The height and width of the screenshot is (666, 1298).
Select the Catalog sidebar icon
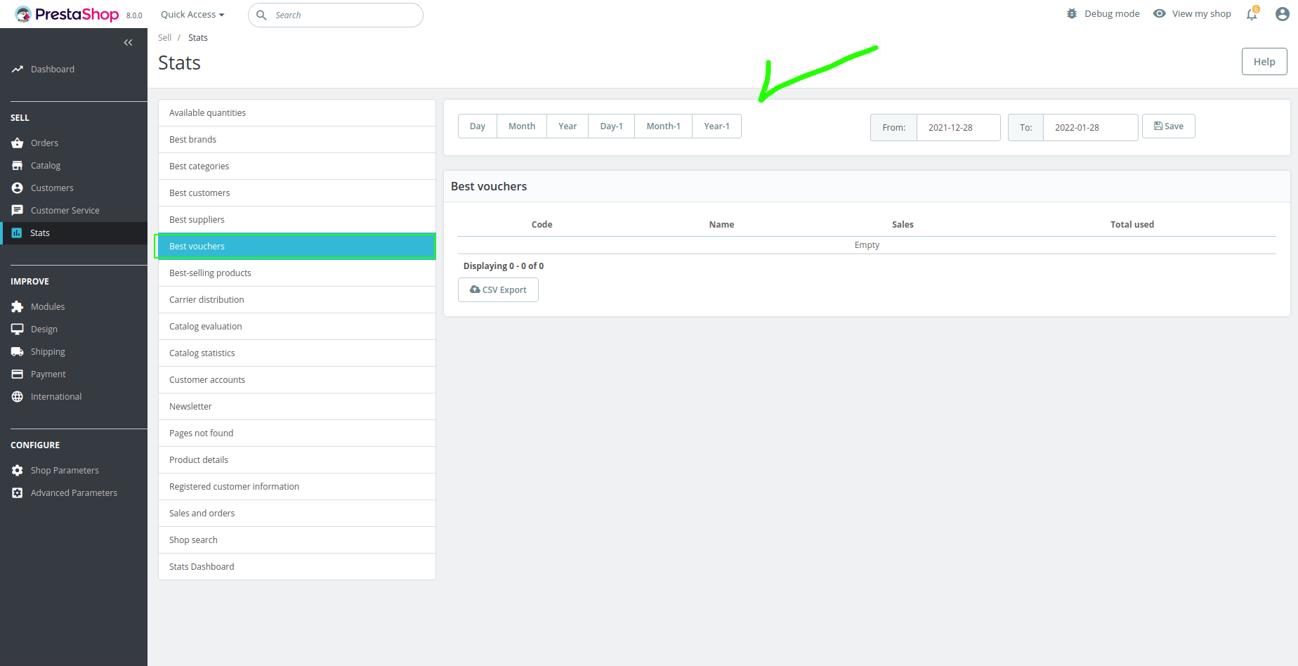(17, 165)
